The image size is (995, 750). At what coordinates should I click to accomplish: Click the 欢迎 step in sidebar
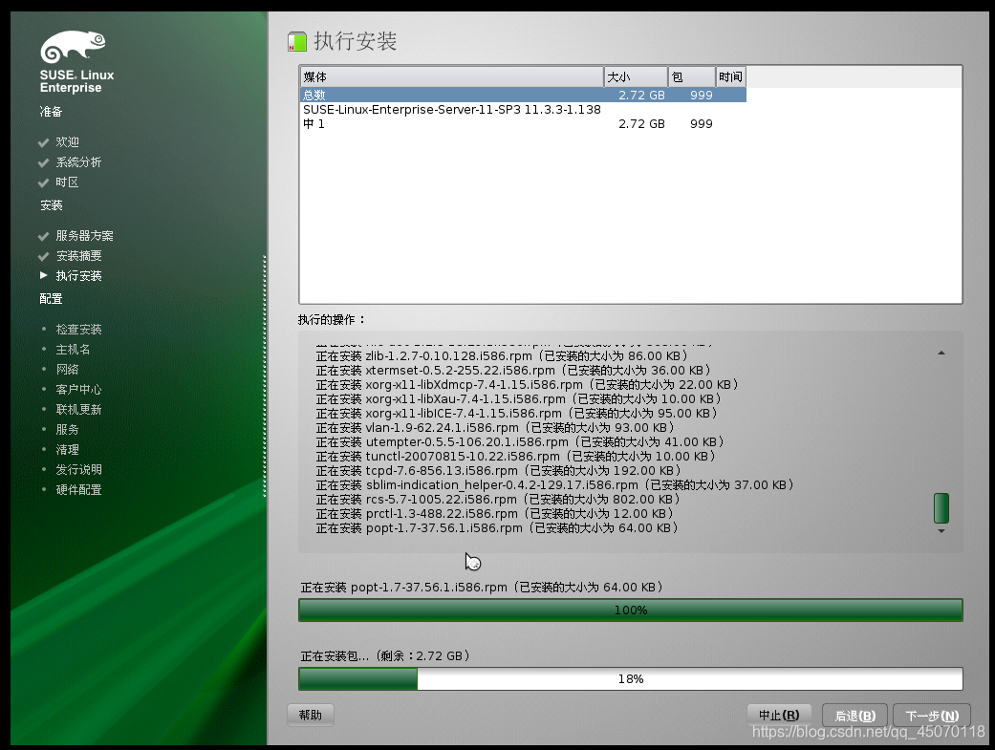pyautogui.click(x=67, y=142)
